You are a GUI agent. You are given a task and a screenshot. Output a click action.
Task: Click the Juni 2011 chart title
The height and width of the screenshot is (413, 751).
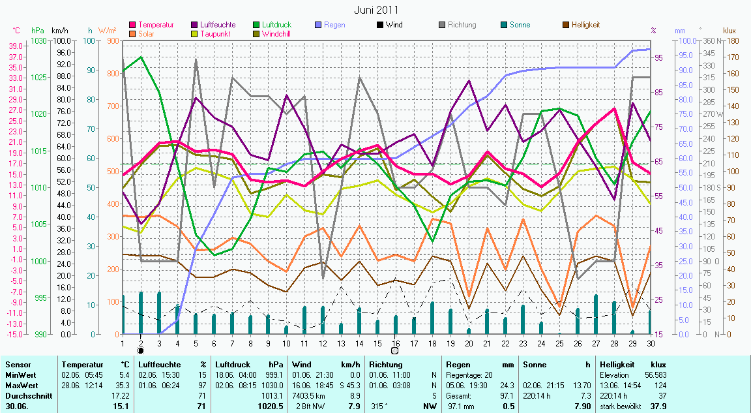(376, 10)
